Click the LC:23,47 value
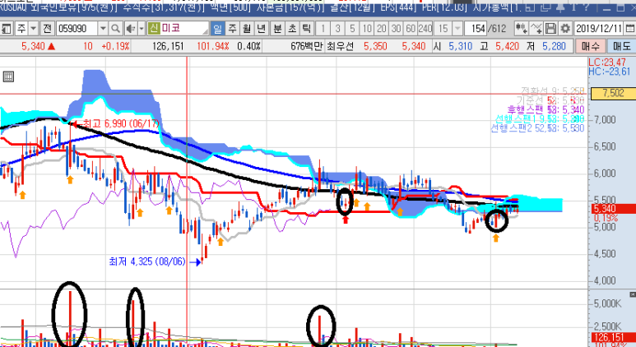 pyautogui.click(x=607, y=62)
